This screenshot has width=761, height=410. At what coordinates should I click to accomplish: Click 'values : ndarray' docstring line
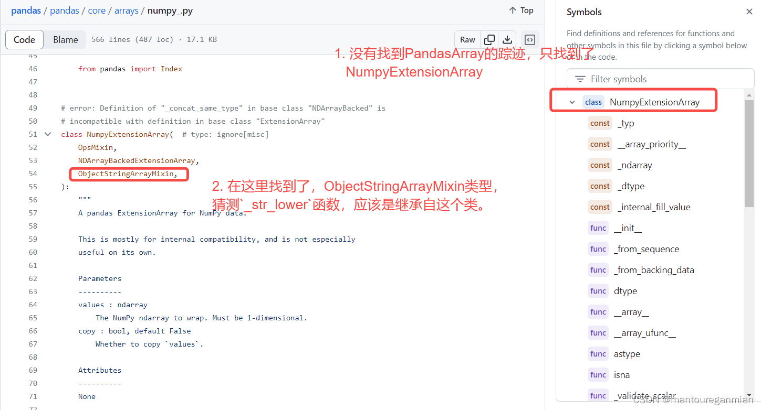[x=113, y=305]
